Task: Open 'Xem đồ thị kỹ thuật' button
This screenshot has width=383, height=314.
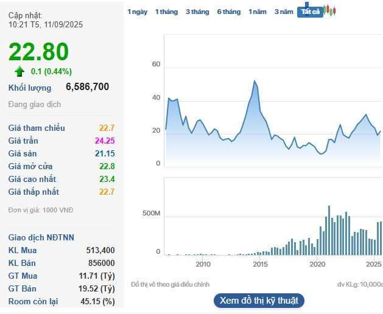Action: 258,301
